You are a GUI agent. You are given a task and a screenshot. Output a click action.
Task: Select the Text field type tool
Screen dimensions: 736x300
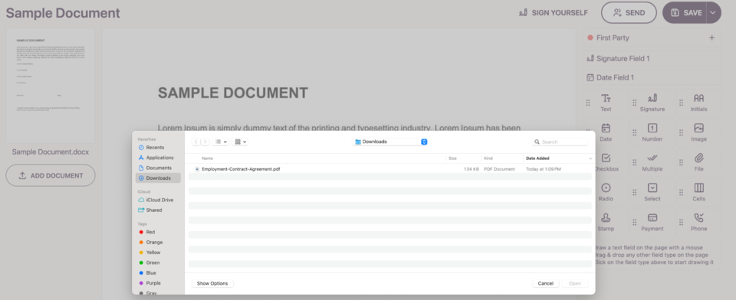(x=606, y=103)
